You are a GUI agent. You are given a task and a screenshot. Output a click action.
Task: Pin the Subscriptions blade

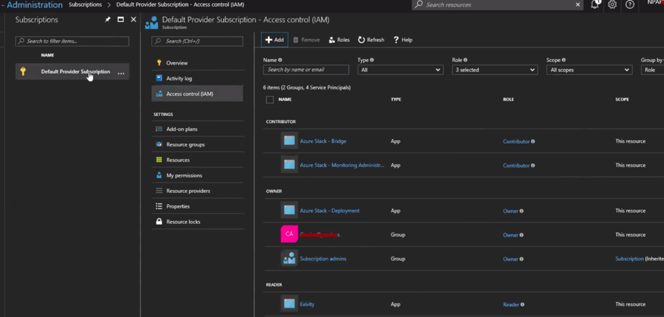point(108,20)
